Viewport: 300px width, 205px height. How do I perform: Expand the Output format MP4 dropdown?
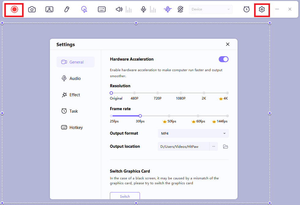point(193,133)
